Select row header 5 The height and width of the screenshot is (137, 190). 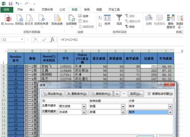[x=4, y=79]
